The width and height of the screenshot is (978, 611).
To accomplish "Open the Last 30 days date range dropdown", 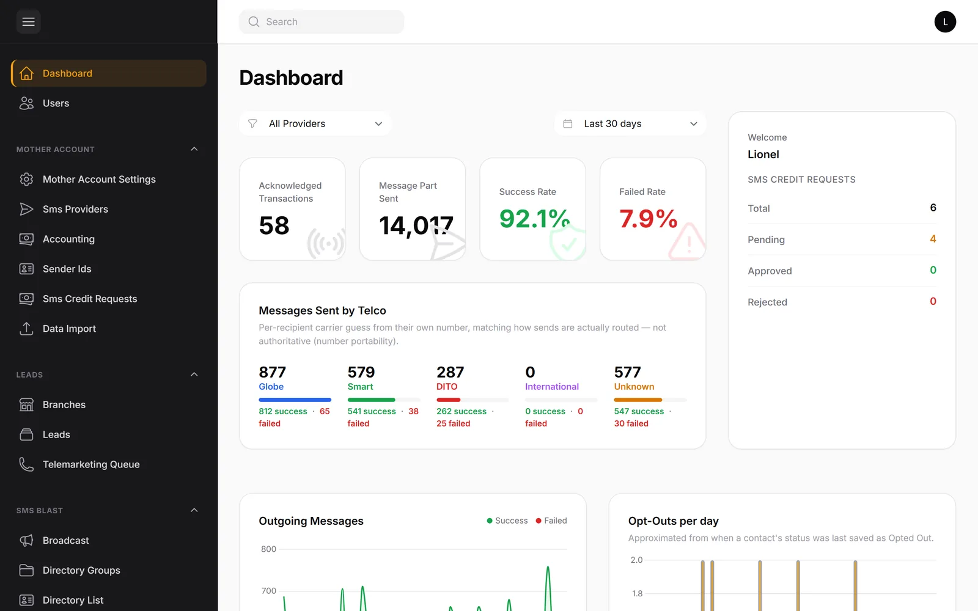I will coord(630,123).
